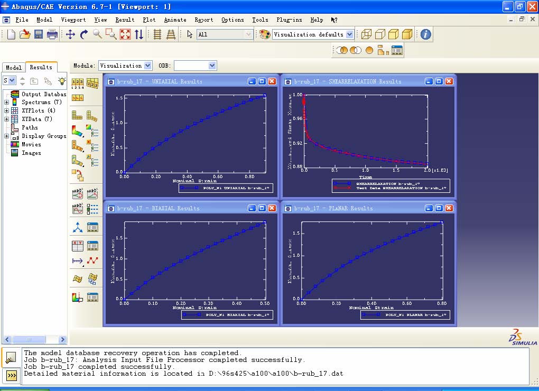Viewport: 539px width, 391px height.
Task: Enable the Shaded render style
Action: [x=407, y=34]
